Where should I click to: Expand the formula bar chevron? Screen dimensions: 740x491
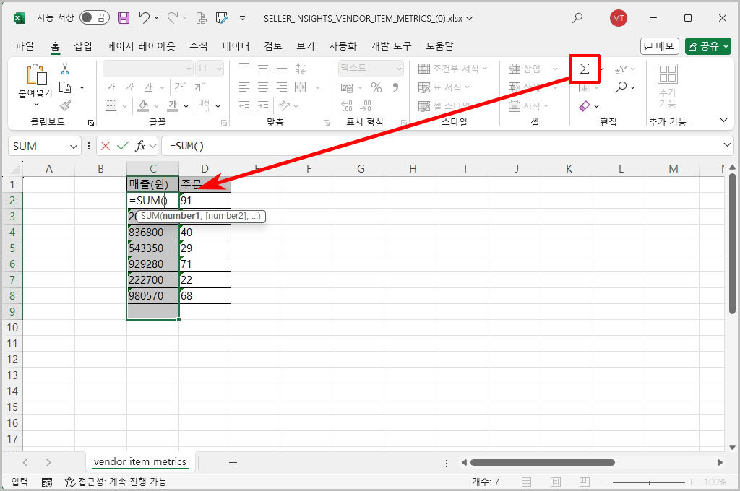pyautogui.click(x=727, y=145)
